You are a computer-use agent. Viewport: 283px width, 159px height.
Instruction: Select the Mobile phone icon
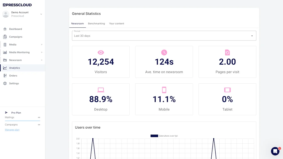tap(164, 90)
